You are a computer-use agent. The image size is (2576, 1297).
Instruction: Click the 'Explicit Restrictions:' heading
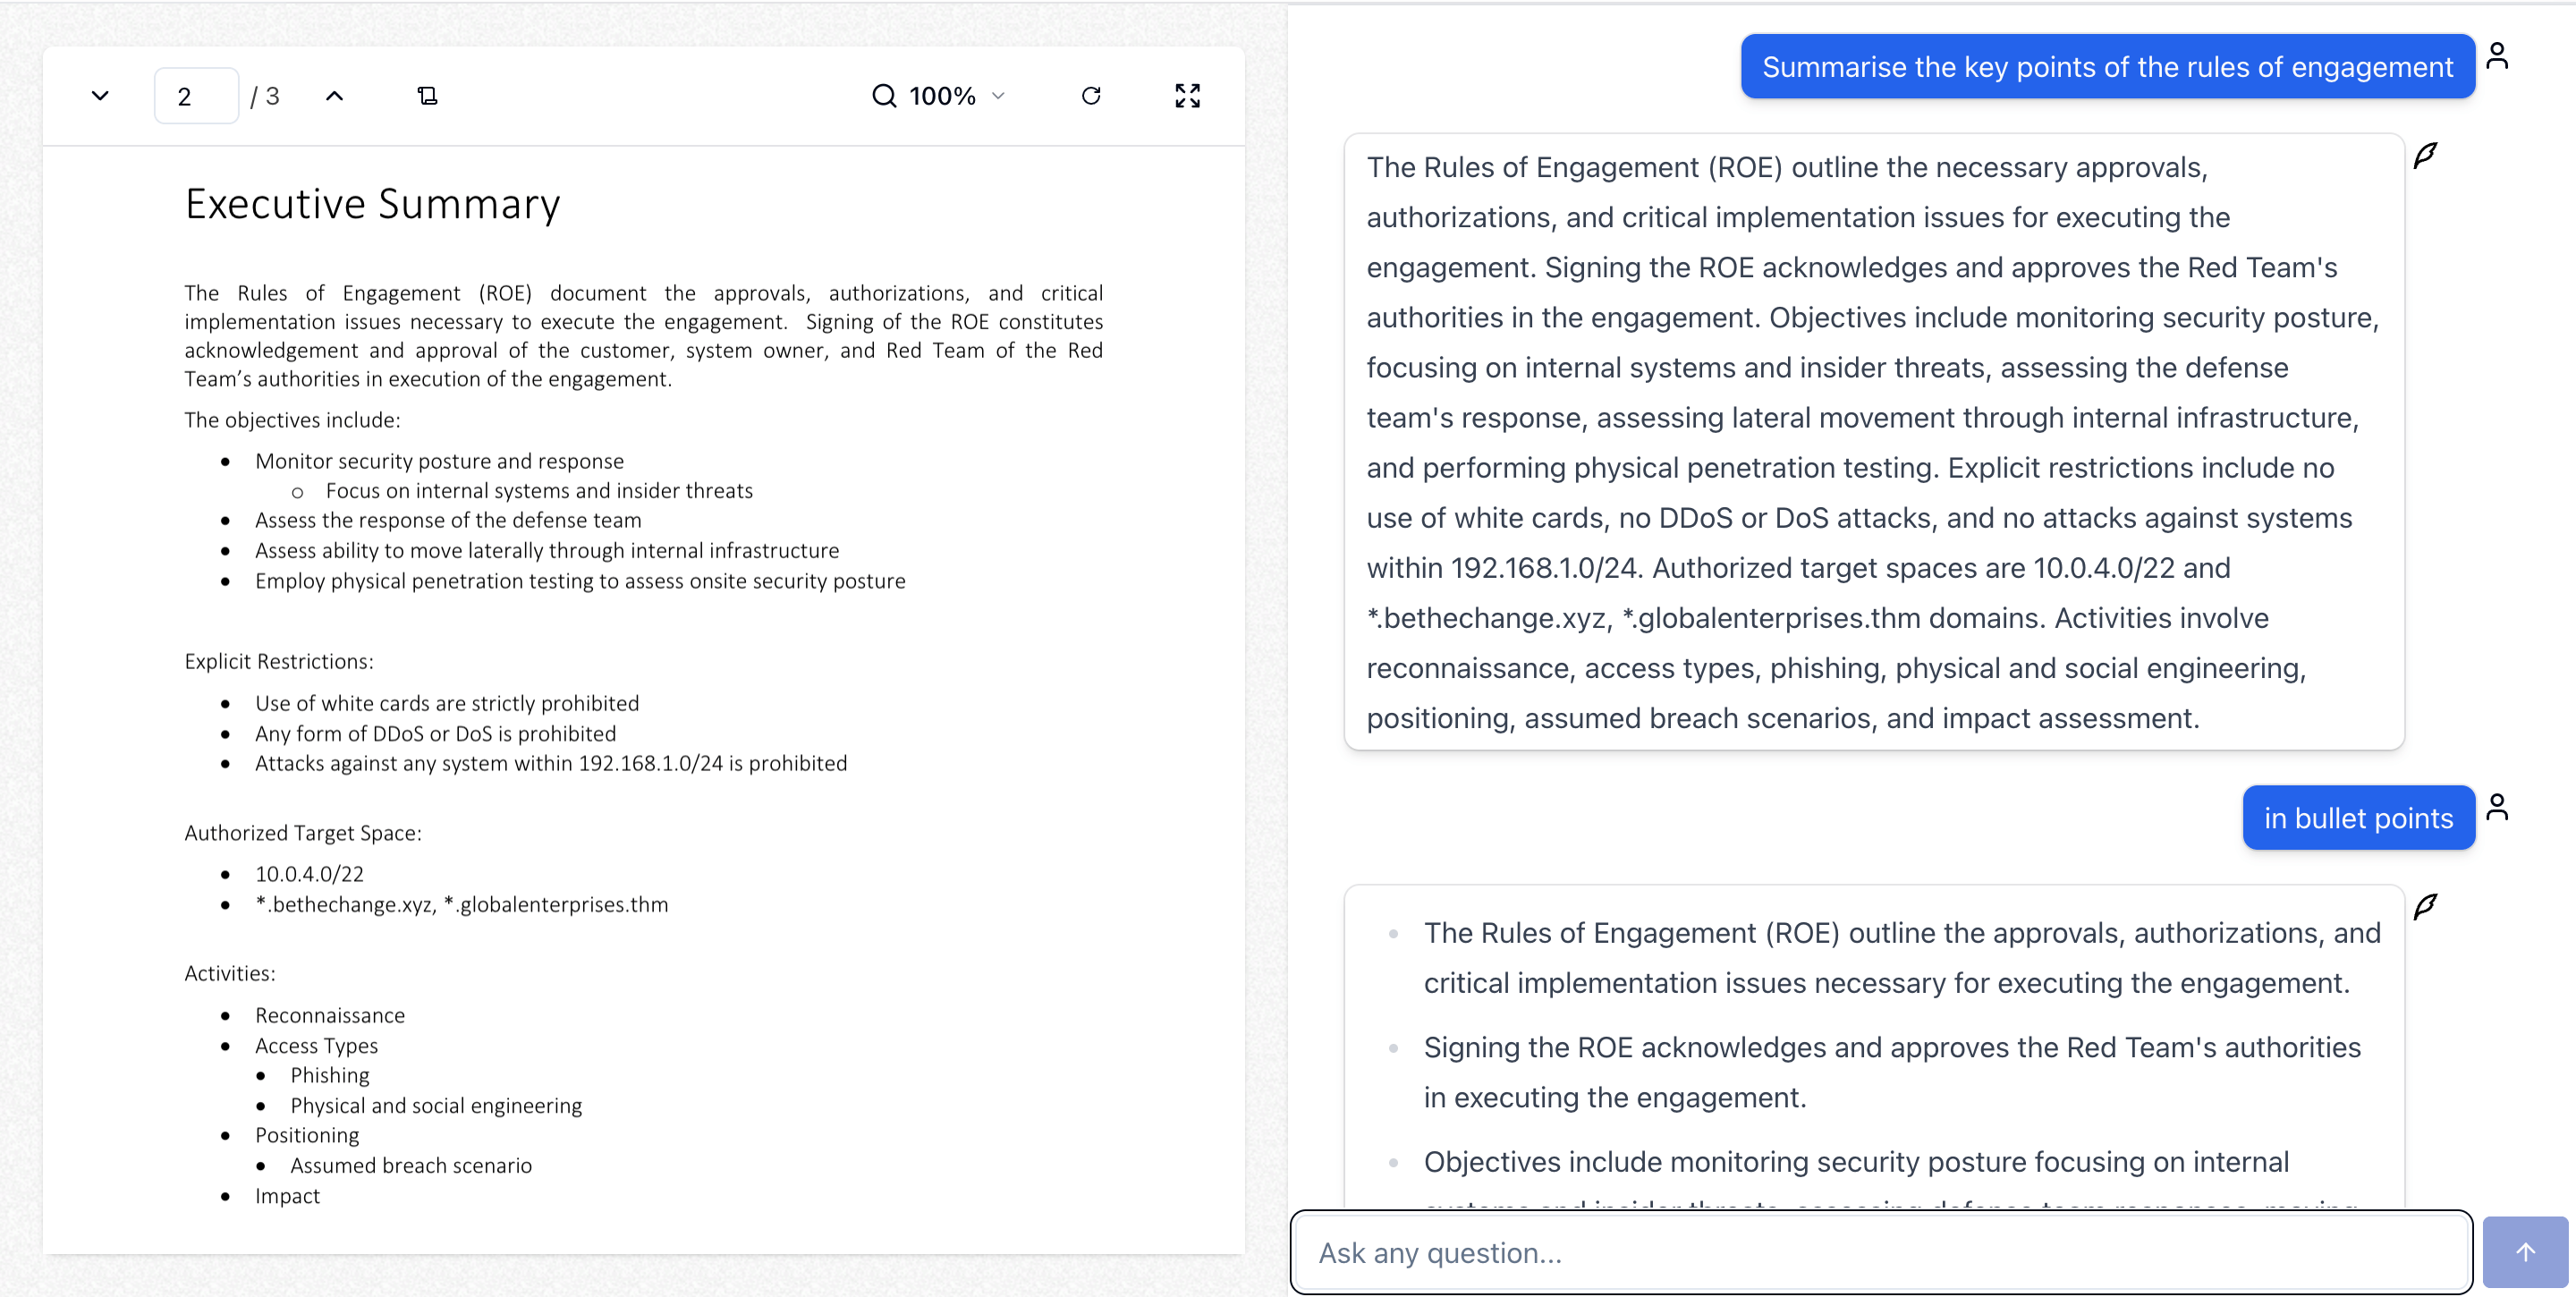[279, 661]
